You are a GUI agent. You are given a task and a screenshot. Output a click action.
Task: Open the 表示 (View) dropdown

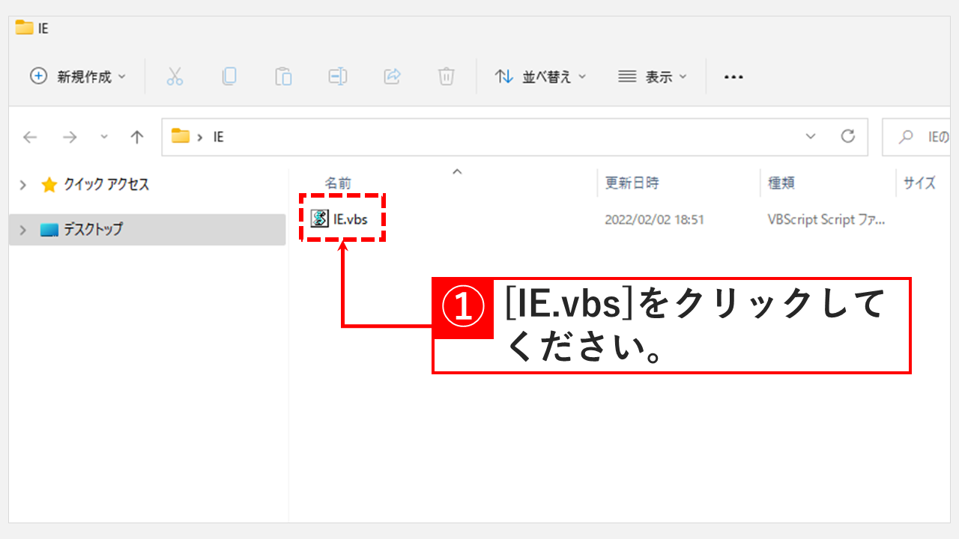[x=652, y=76]
